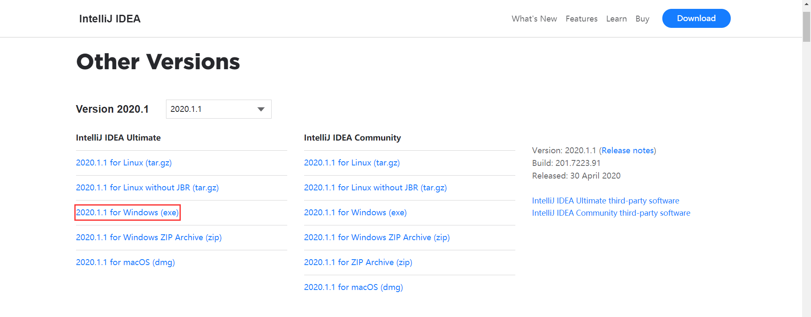Download Community 2020.1.1 for Linux (tar.gz)

pyautogui.click(x=352, y=163)
